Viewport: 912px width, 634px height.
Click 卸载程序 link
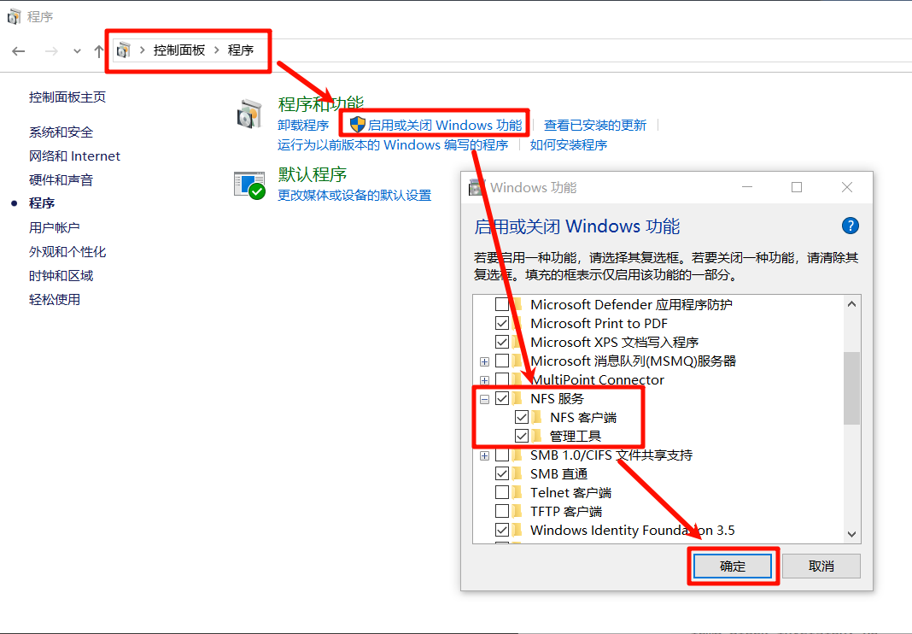coord(303,125)
